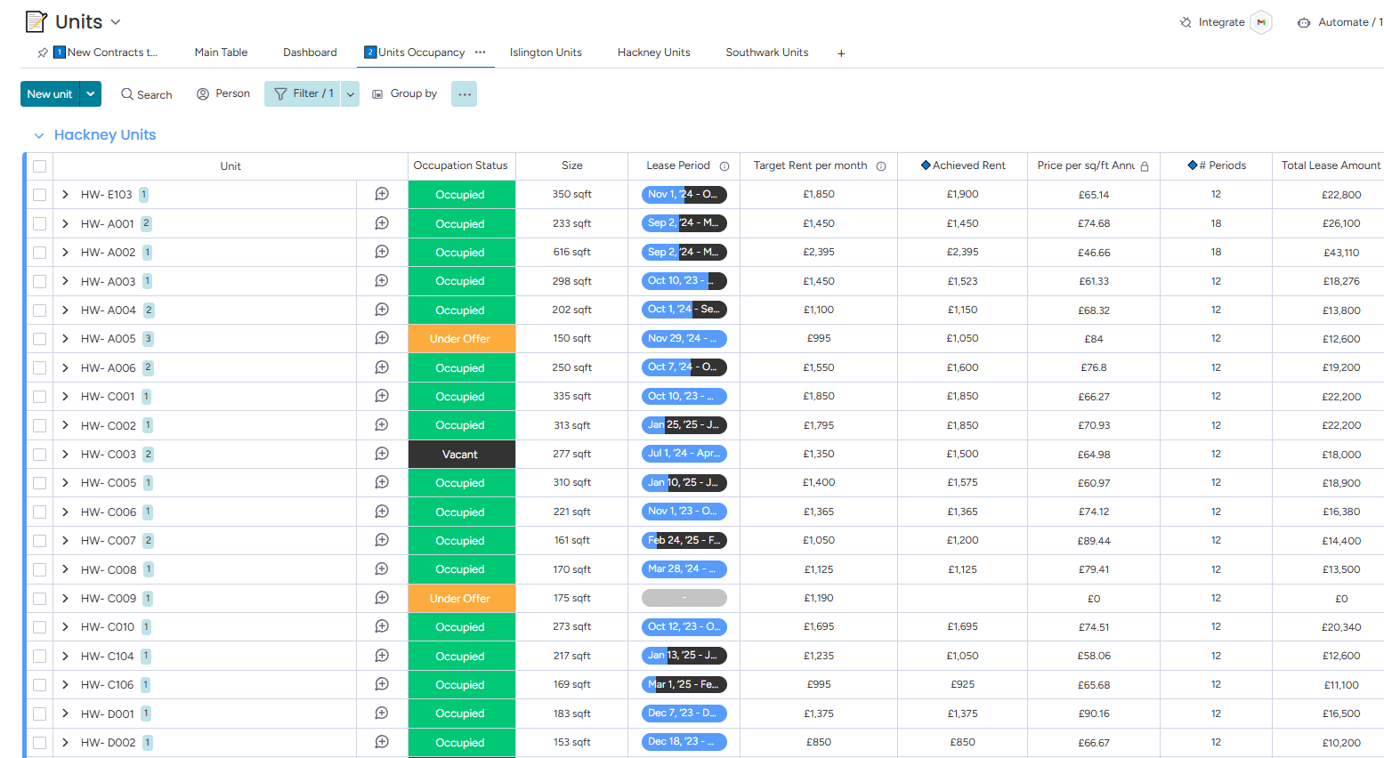Click the Achieved Rent column header
1384x758 pixels.
click(962, 165)
